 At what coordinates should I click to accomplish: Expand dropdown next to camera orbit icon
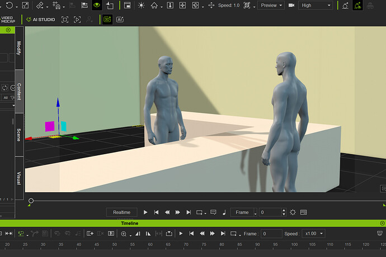click(x=203, y=7)
